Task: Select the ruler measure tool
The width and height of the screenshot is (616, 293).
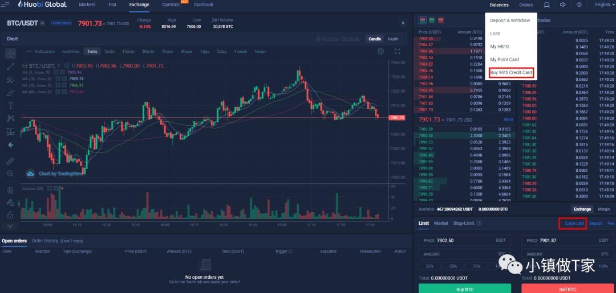Action: 11,161
